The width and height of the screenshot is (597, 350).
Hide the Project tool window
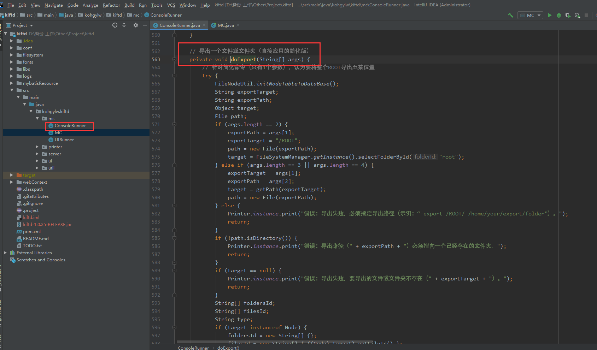point(145,25)
